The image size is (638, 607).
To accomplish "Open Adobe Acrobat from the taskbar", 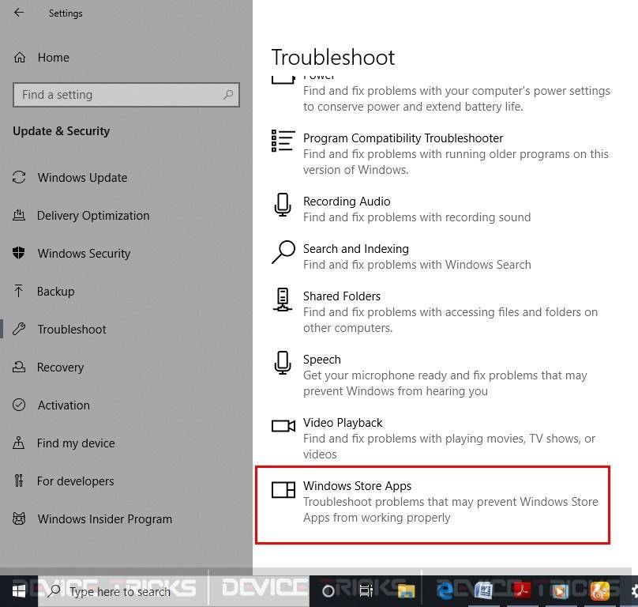I will point(522,590).
